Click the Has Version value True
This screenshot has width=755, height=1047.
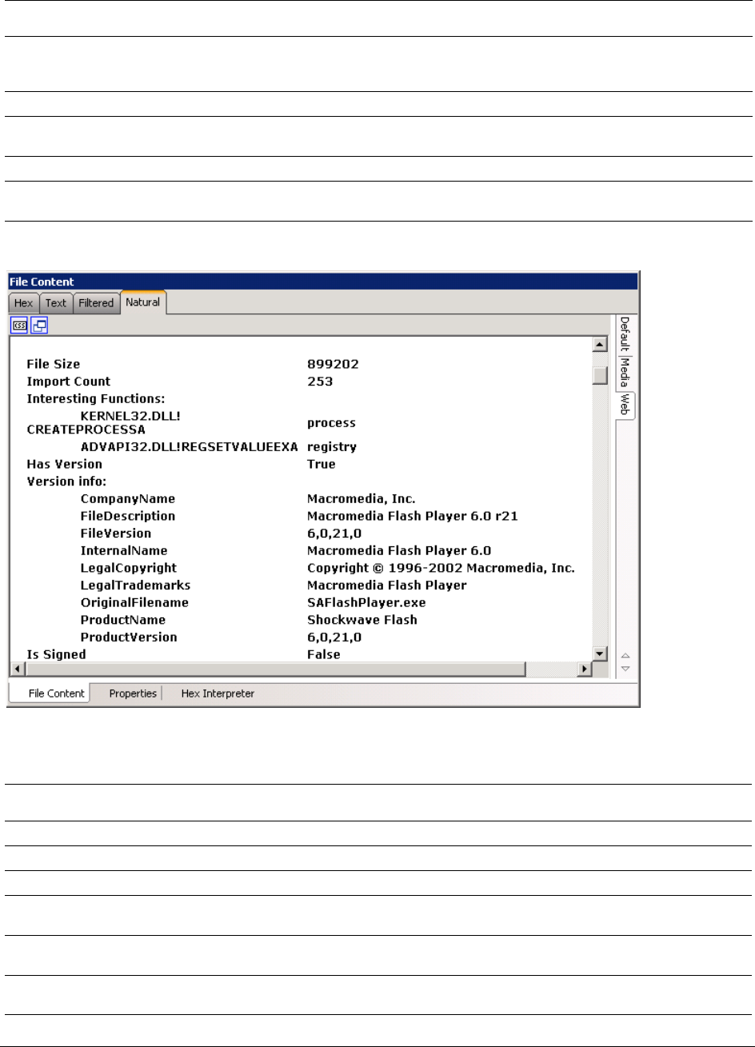click(322, 464)
